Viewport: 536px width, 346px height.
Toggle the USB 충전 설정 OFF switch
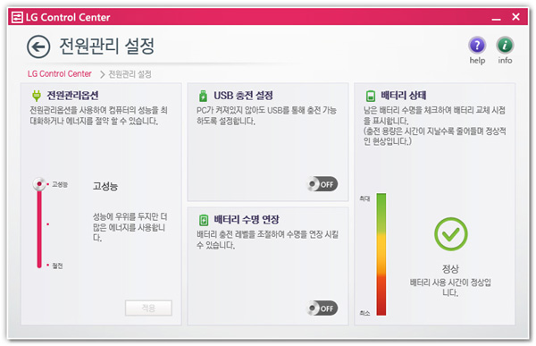(322, 184)
